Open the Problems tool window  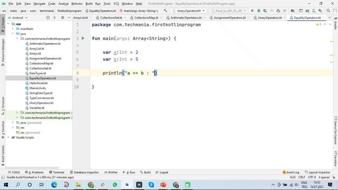[x=34, y=173]
